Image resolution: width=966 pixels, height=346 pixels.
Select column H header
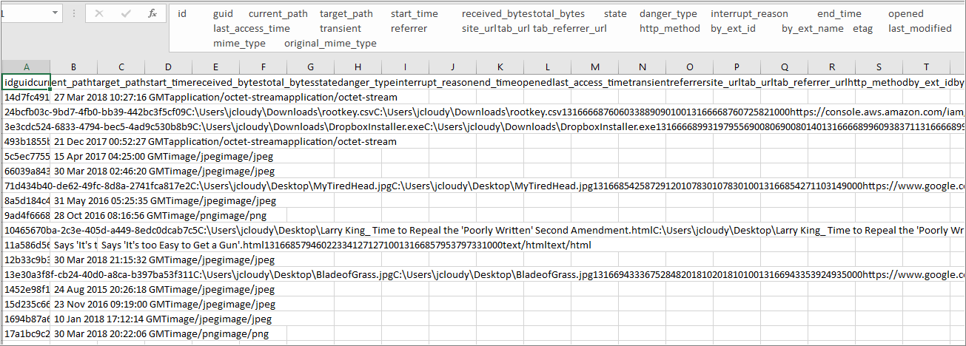pos(358,67)
